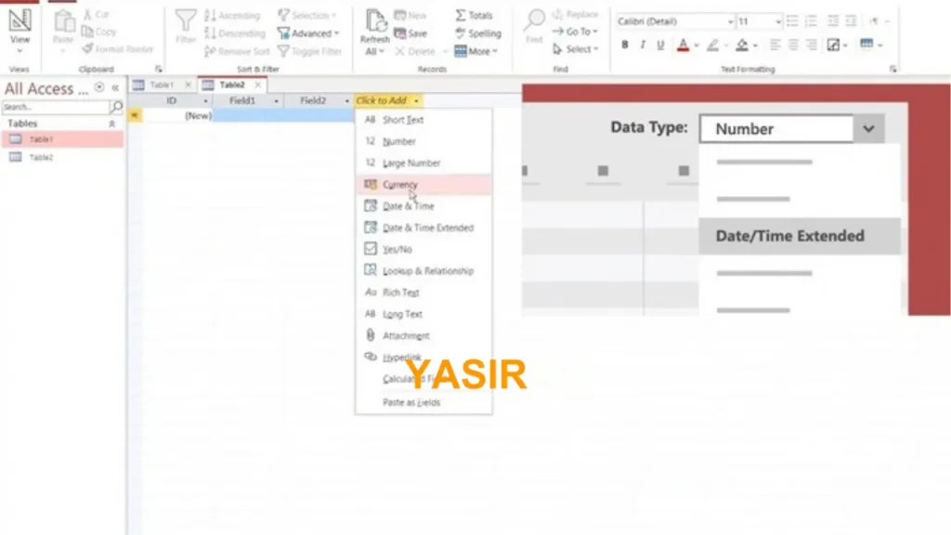Choose Yes/No field type
The width and height of the screenshot is (951, 535).
[x=423, y=249]
